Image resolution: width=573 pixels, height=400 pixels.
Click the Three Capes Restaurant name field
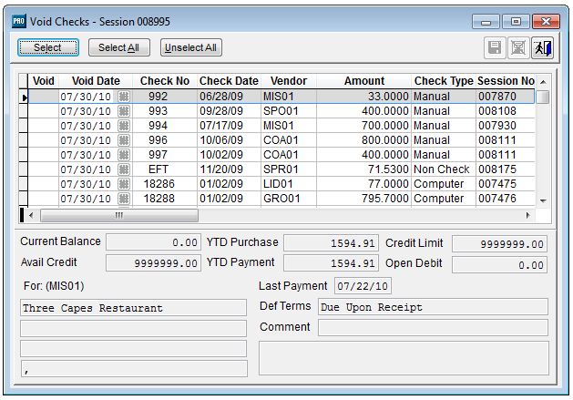pos(133,307)
